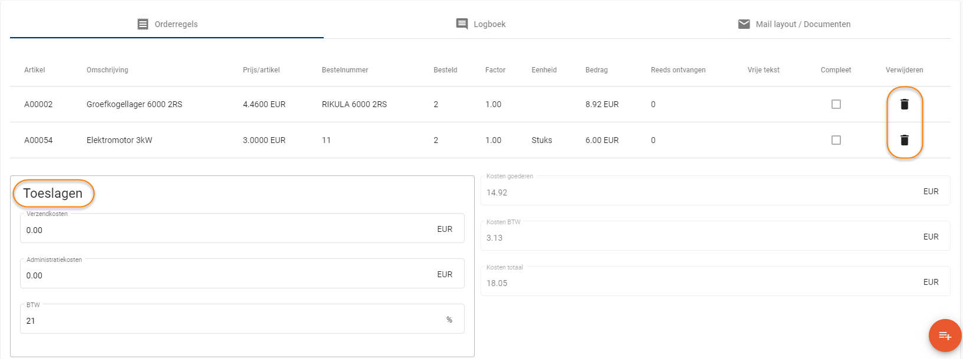Screen dimensions: 963x359
Task: Click article code A00054 in the table
Action: point(38,140)
